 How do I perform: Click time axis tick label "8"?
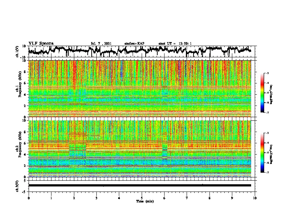pyautogui.click(x=209, y=198)
